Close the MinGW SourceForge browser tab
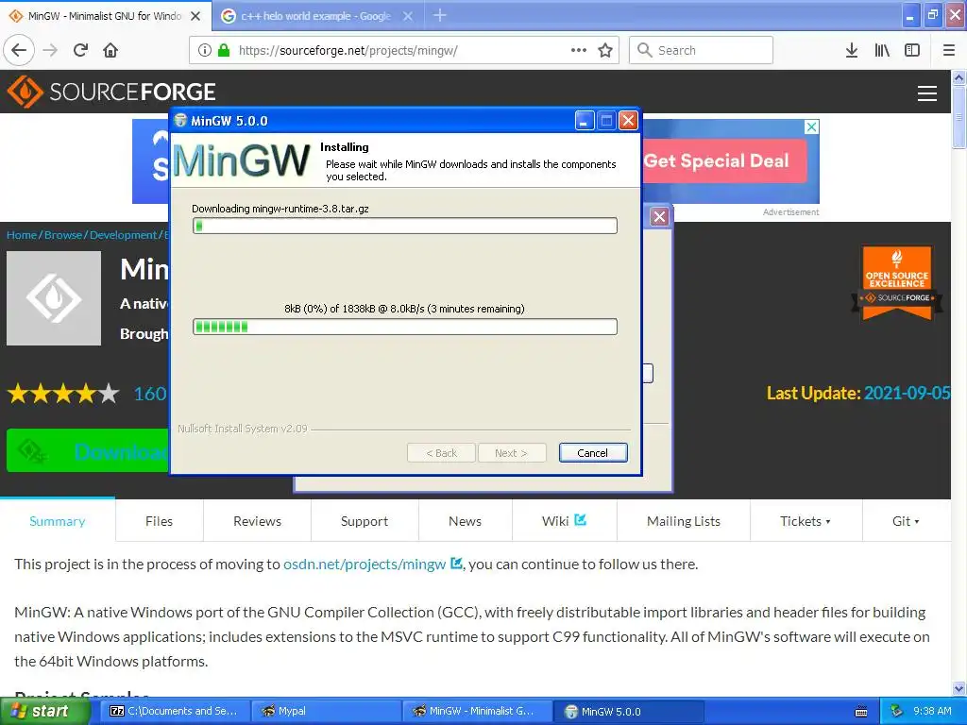 tap(195, 16)
